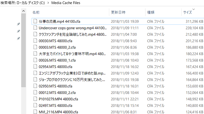Click date 2018/11/18 16:32
This screenshot has width=204, height=114.
(125, 67)
